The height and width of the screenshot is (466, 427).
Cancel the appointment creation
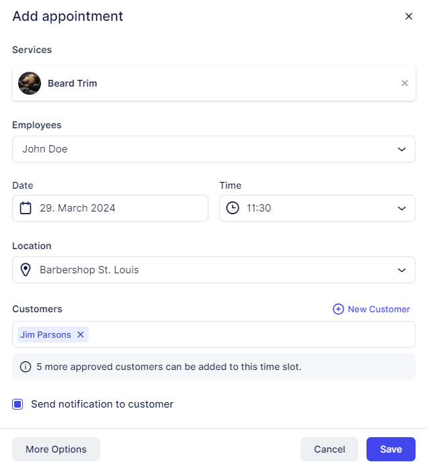pyautogui.click(x=329, y=449)
